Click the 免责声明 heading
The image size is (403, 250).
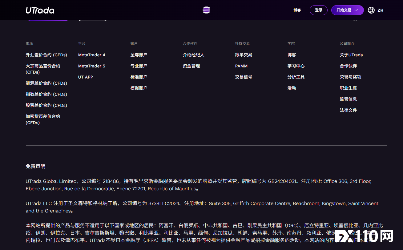[36, 166]
